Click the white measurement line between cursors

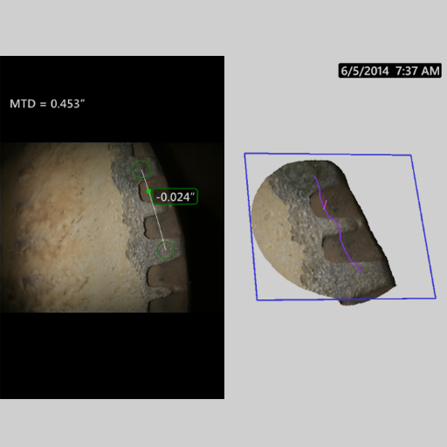[x=154, y=210]
